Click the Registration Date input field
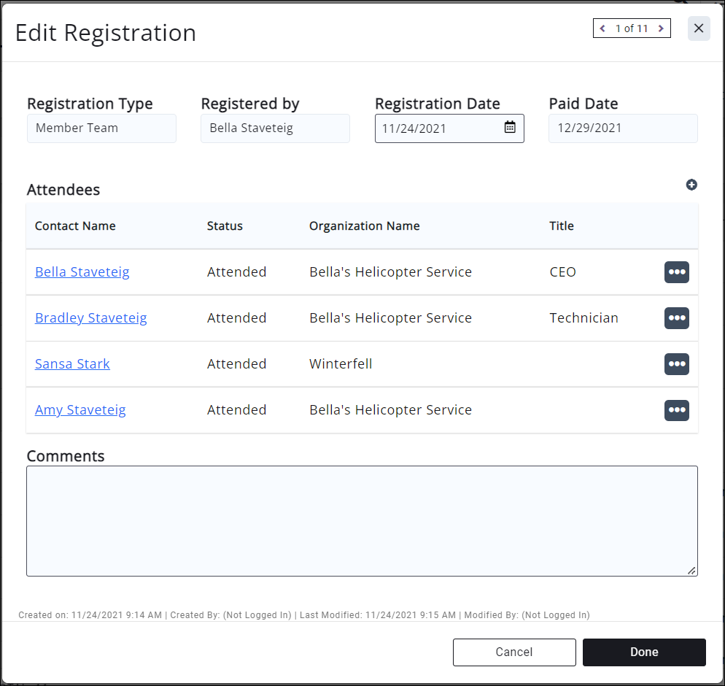 tap(438, 128)
